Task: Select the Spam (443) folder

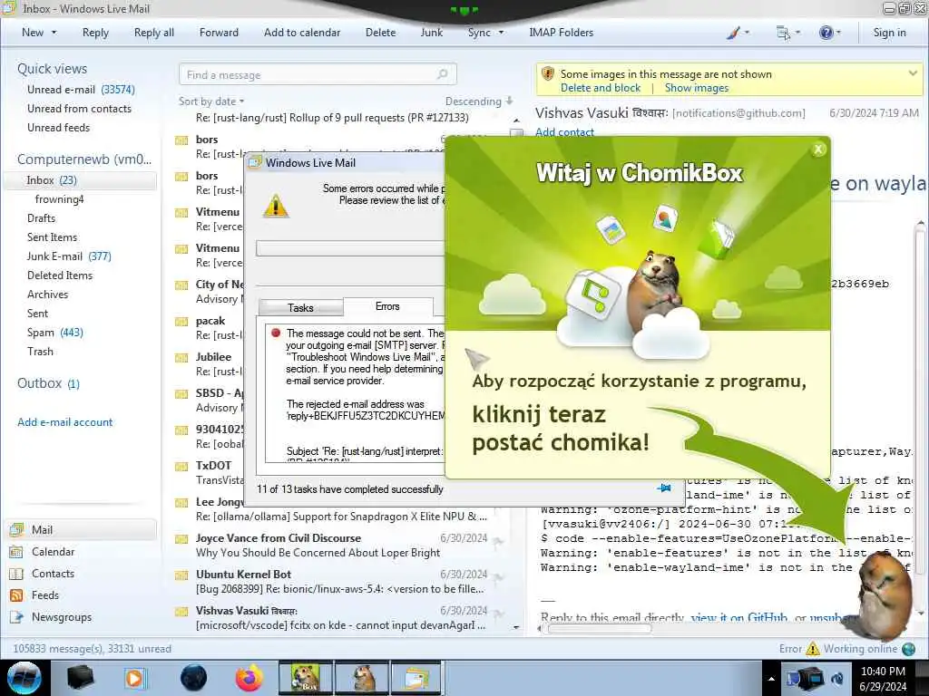Action: coord(55,333)
